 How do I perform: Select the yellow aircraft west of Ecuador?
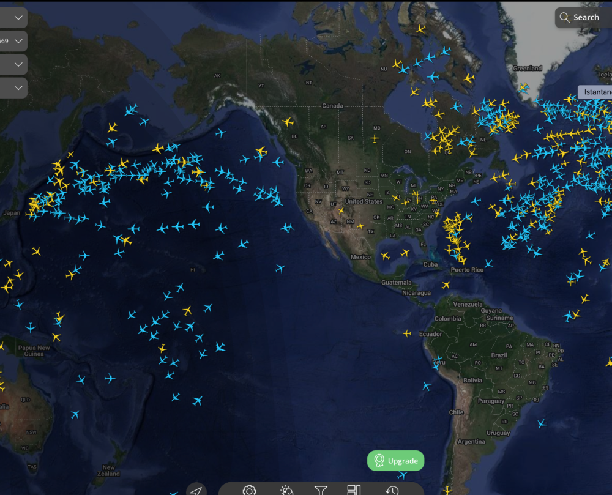pyautogui.click(x=407, y=333)
